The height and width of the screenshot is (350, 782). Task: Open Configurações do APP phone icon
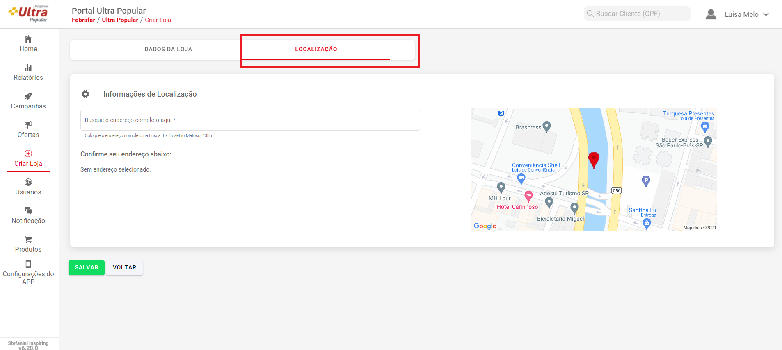[x=28, y=264]
